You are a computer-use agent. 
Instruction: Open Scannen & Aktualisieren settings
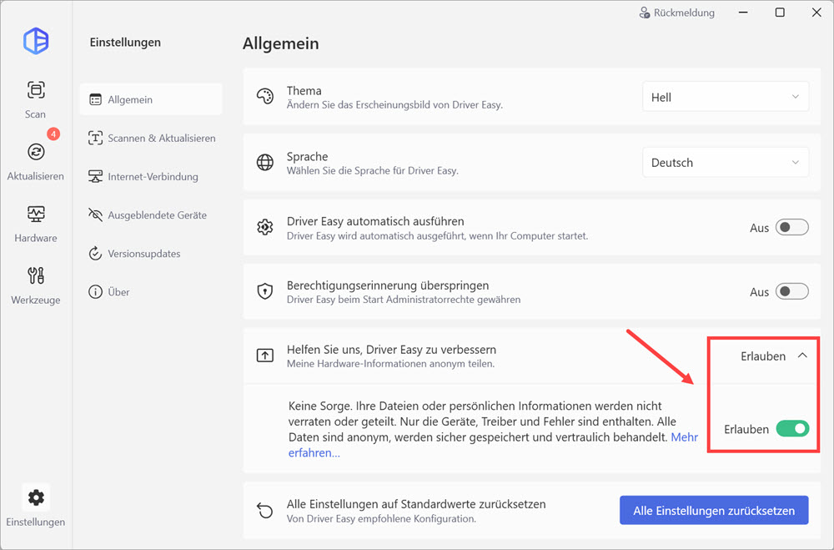151,138
